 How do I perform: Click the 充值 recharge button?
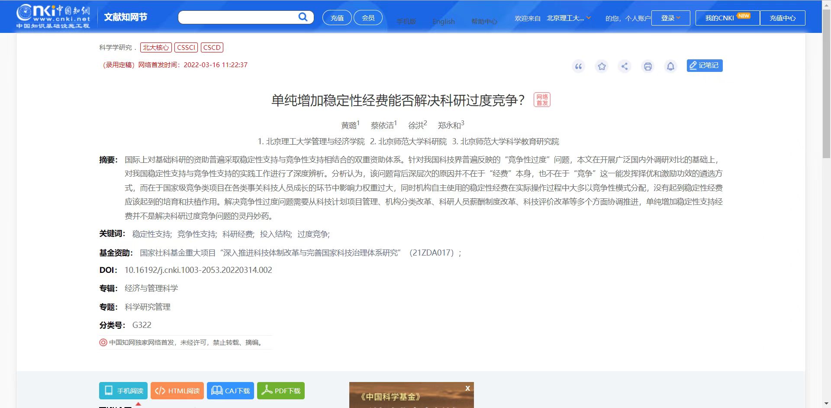[337, 18]
